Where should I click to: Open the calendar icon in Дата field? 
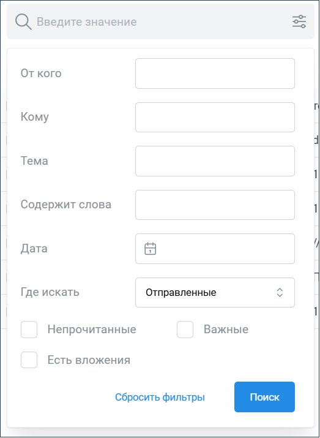(x=150, y=249)
